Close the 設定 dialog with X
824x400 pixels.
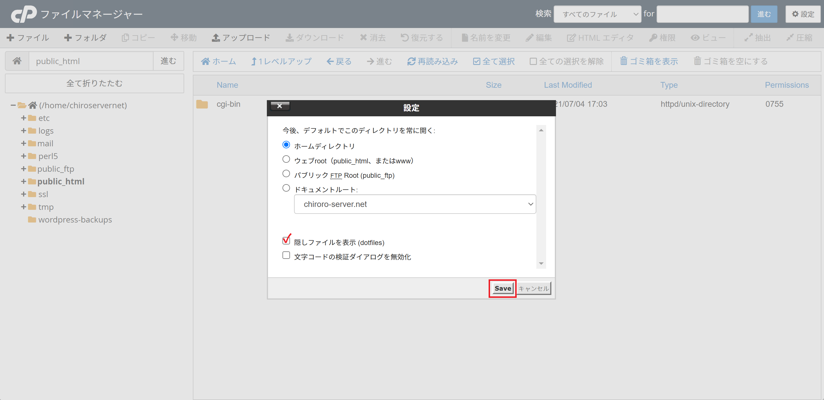[280, 106]
